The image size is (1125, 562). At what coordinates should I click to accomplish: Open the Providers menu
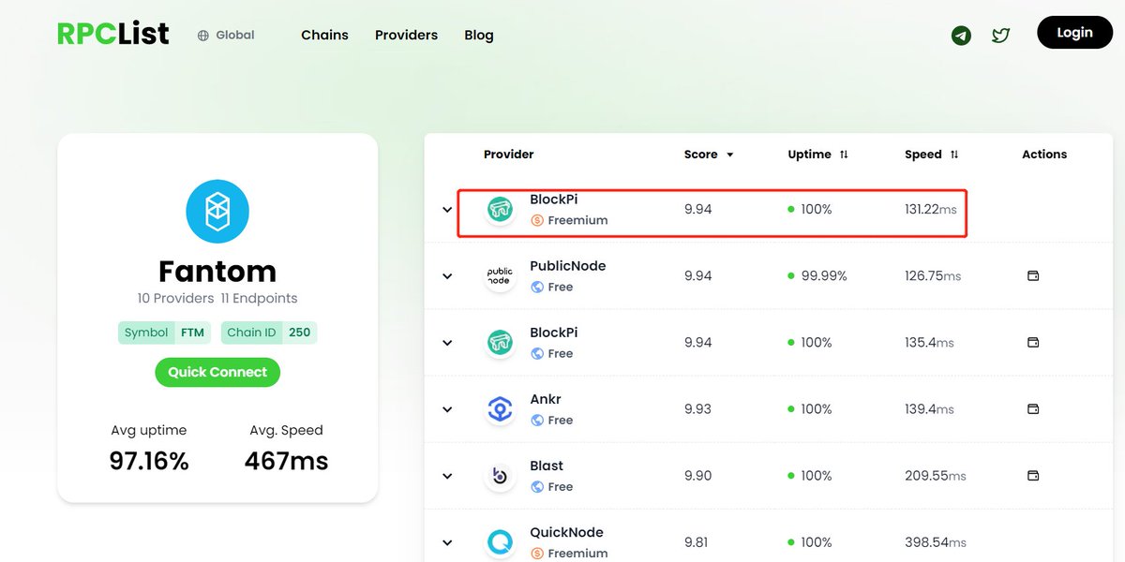406,35
